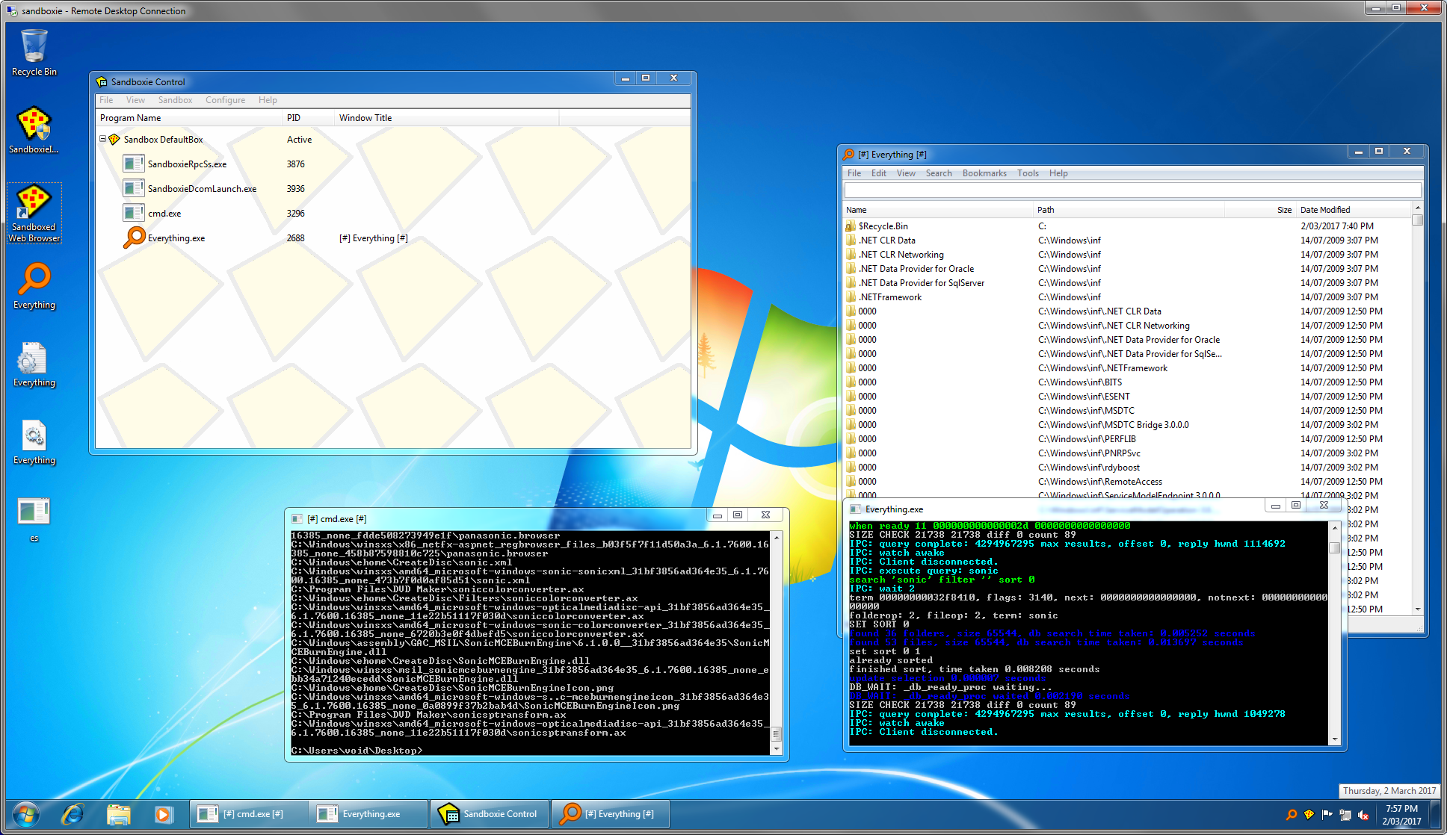Viewport: 1447px width, 835px height.
Task: Sort Everything results by Date Modified column
Action: coord(1354,210)
